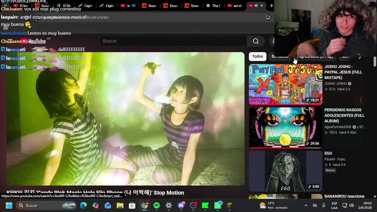
Task: Click the YouTube search magnifier button
Action: click(x=256, y=41)
